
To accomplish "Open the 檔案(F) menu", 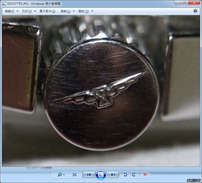I will 9,11.
